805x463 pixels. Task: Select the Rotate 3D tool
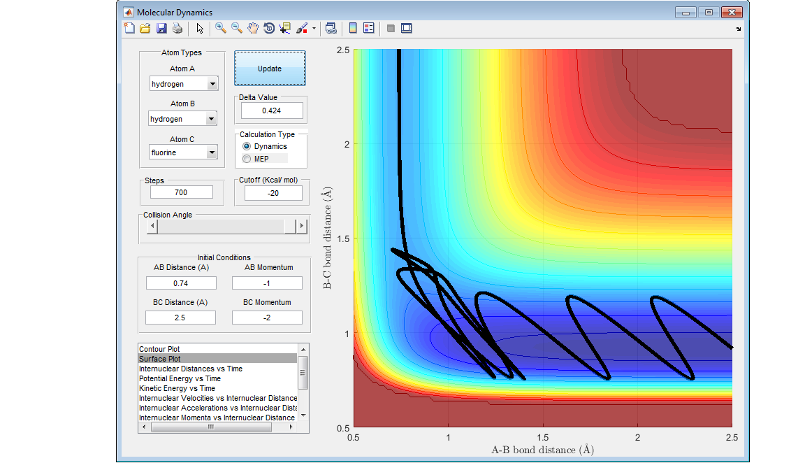pos(269,28)
